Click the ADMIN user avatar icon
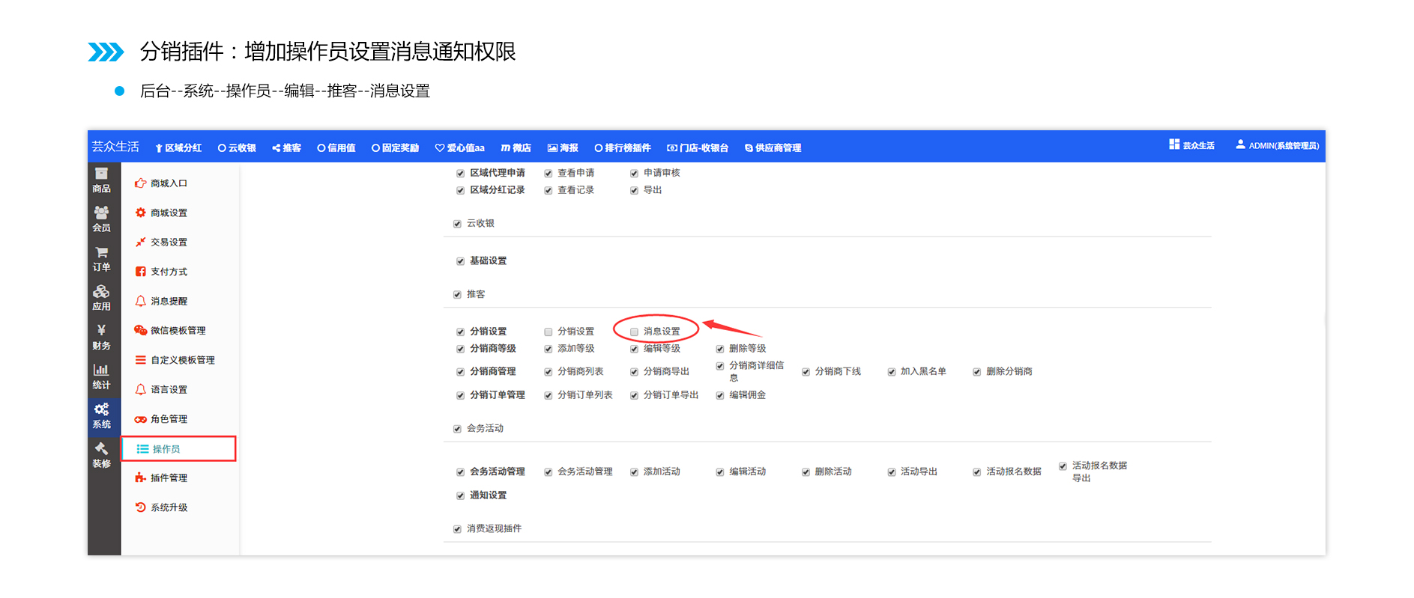 1240,144
